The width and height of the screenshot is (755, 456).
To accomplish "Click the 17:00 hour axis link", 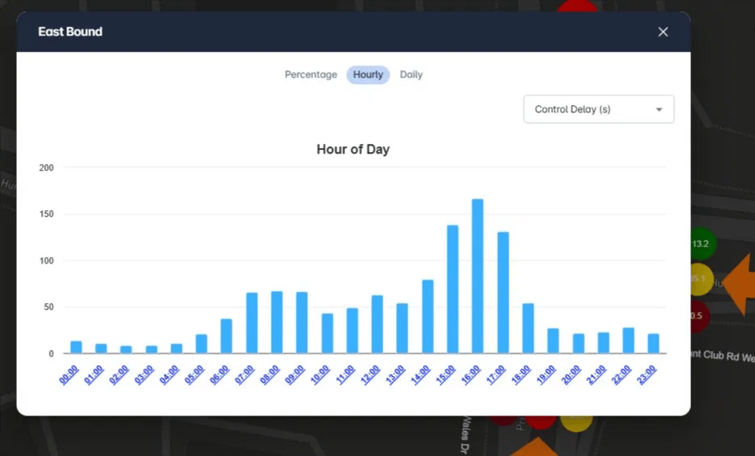I will click(x=496, y=374).
